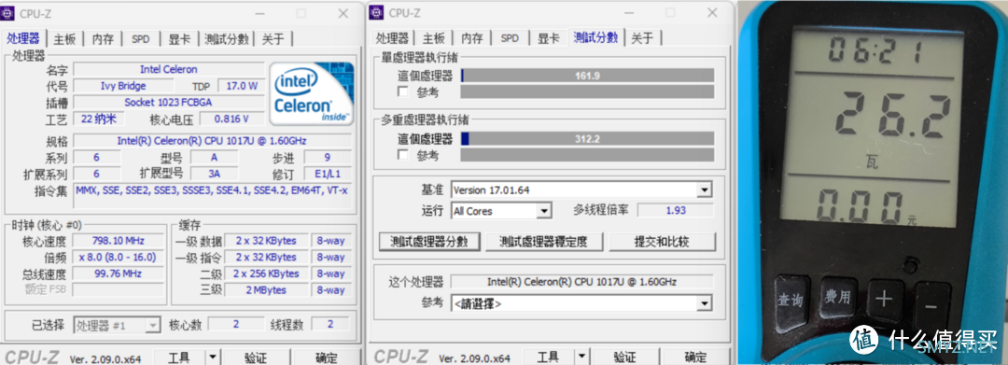The width and height of the screenshot is (1008, 365).
Task: Click the CPU-Z app icon in left window title bar
Action: coord(8,13)
